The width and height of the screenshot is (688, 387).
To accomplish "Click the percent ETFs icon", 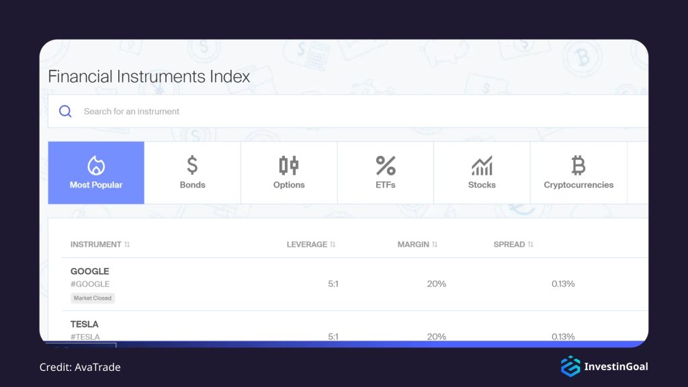I will (x=385, y=163).
